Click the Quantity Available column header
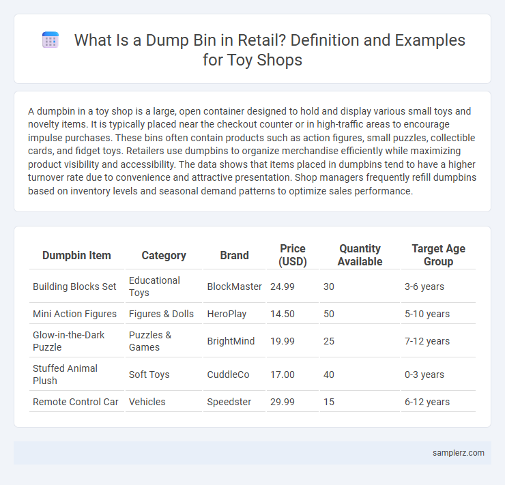Viewport: 505px width, 485px height. (360, 255)
